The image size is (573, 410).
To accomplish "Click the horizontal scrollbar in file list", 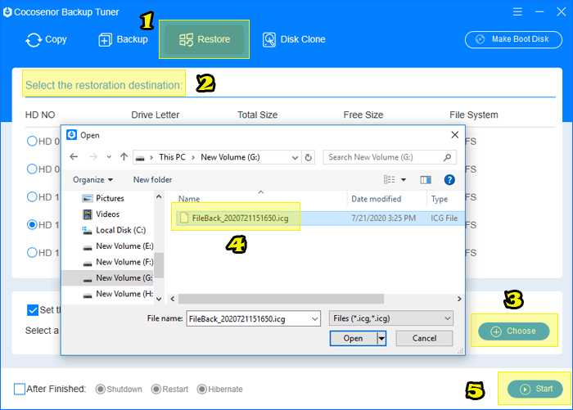I will 281,299.
